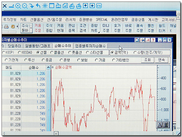The height and width of the screenshot is (137, 182).
Task: Click the table vertical scrollbar thumb
Action: pyautogui.click(x=48, y=110)
